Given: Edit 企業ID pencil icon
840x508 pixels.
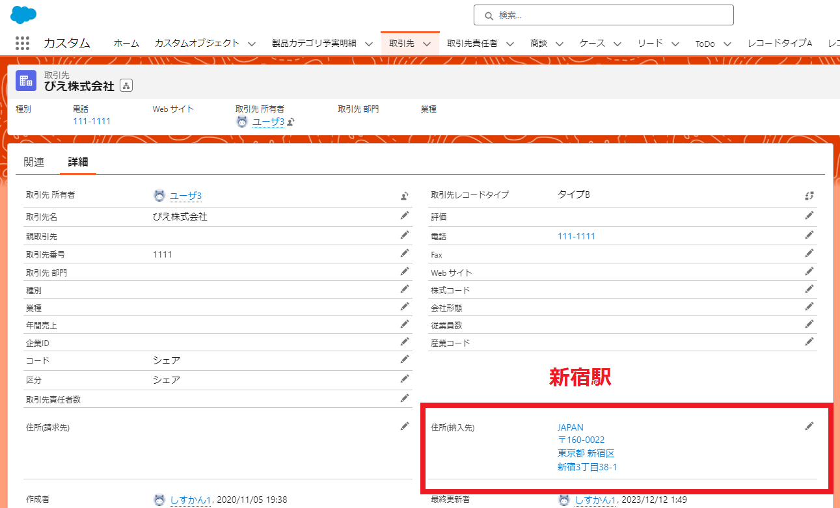Looking at the screenshot, I should pos(405,341).
